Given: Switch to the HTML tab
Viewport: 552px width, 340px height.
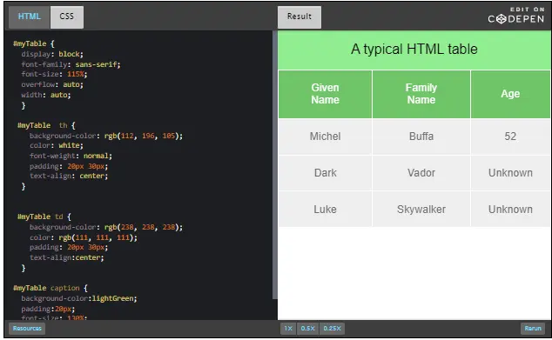Looking at the screenshot, I should (x=30, y=17).
